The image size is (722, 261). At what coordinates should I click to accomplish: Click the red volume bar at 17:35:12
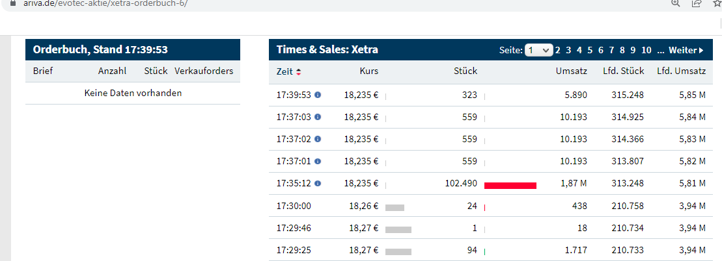point(510,185)
